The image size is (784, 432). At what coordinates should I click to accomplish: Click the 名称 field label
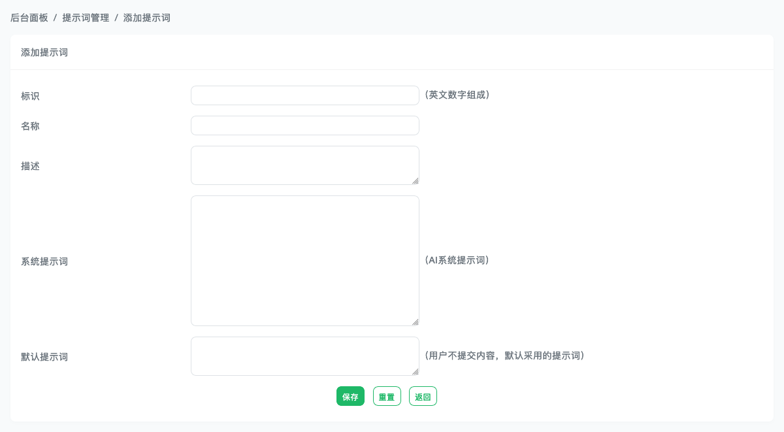click(30, 125)
